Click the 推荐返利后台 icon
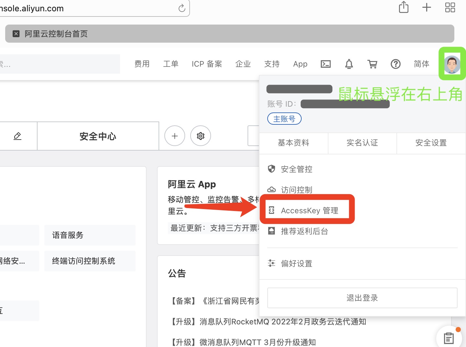Image resolution: width=466 pixels, height=347 pixels. (272, 231)
